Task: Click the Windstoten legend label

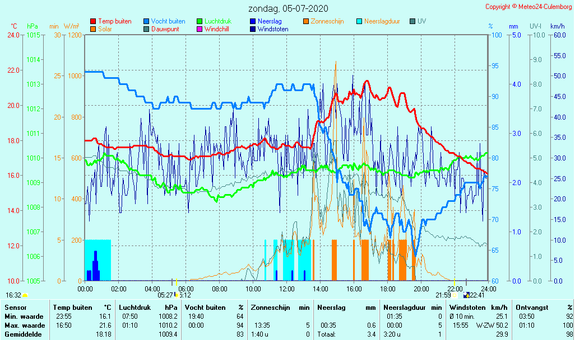Action: 273,29
